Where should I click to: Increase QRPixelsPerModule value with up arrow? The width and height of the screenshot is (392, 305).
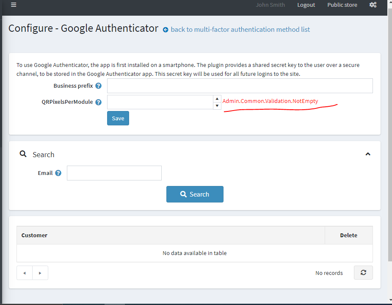[217, 99]
